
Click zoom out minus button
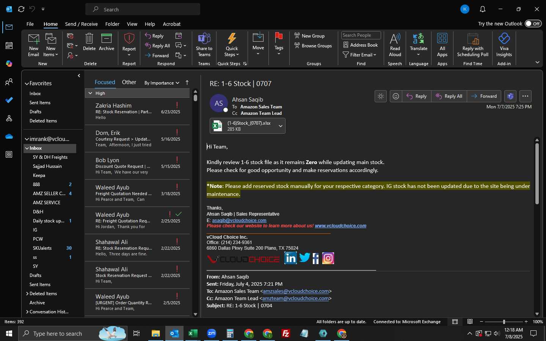point(482,322)
